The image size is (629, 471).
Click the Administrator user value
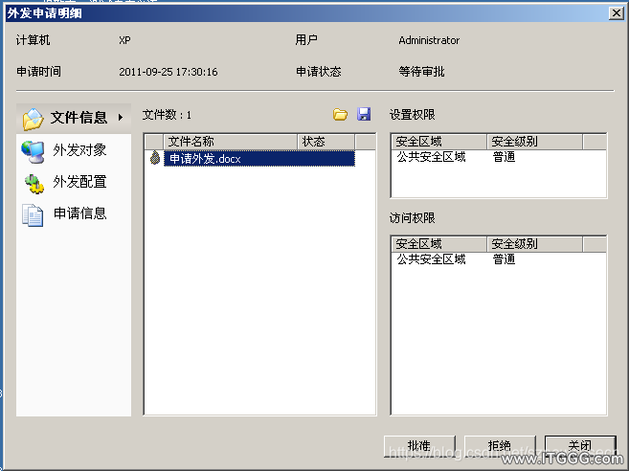(x=429, y=40)
